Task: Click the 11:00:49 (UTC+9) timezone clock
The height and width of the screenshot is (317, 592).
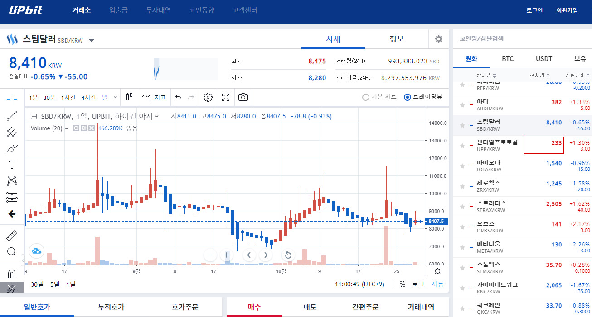Action: click(360, 284)
